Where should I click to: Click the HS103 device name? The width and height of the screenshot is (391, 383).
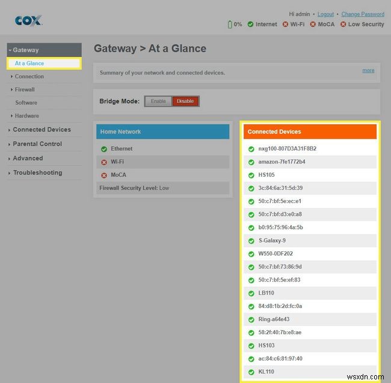coord(266,346)
